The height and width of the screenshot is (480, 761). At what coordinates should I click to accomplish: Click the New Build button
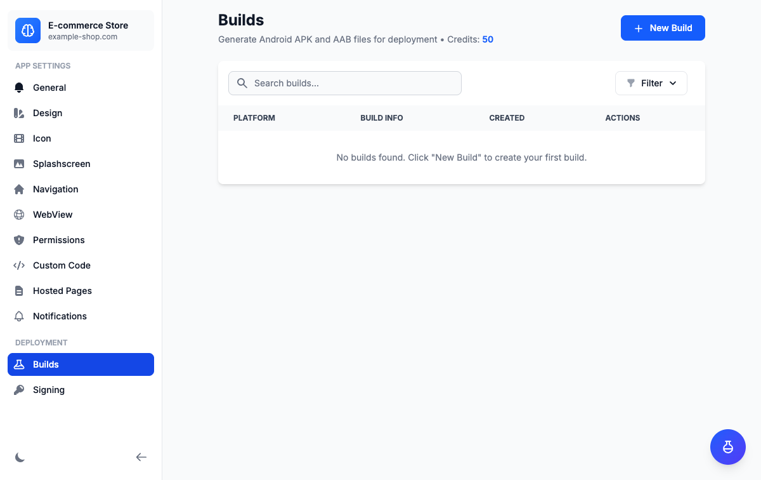(663, 28)
